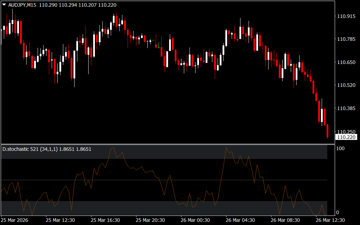Click the 26 Mar 00:30 time label
Image resolution: width=360 pixels, height=225 pixels.
pos(195,220)
